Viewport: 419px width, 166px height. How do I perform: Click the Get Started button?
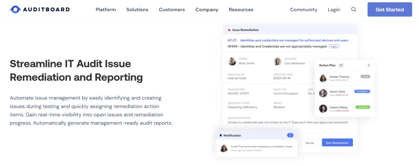pyautogui.click(x=390, y=10)
